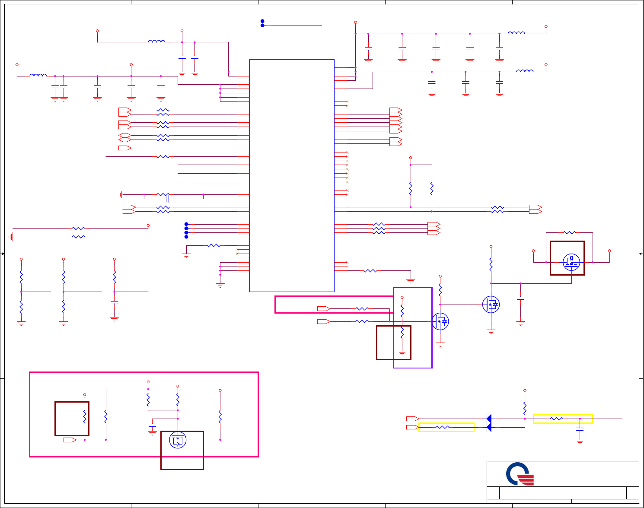The width and height of the screenshot is (644, 508).
Task: Select the capacitor beside the center-right MOSFET
Action: tap(521, 298)
